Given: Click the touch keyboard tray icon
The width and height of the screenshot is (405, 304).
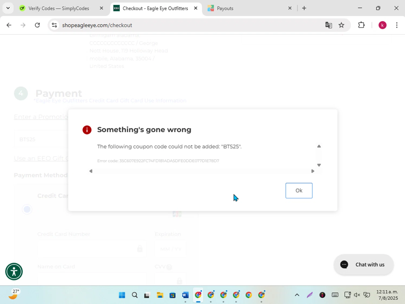Looking at the screenshot, I should point(335,295).
